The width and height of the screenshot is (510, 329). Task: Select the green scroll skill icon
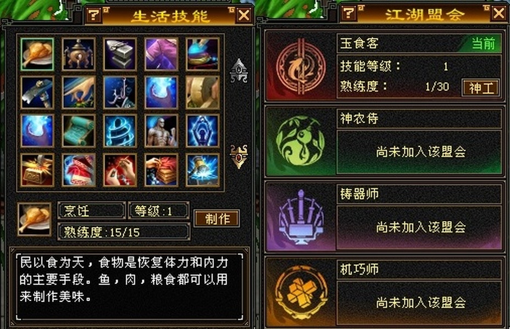click(x=79, y=131)
